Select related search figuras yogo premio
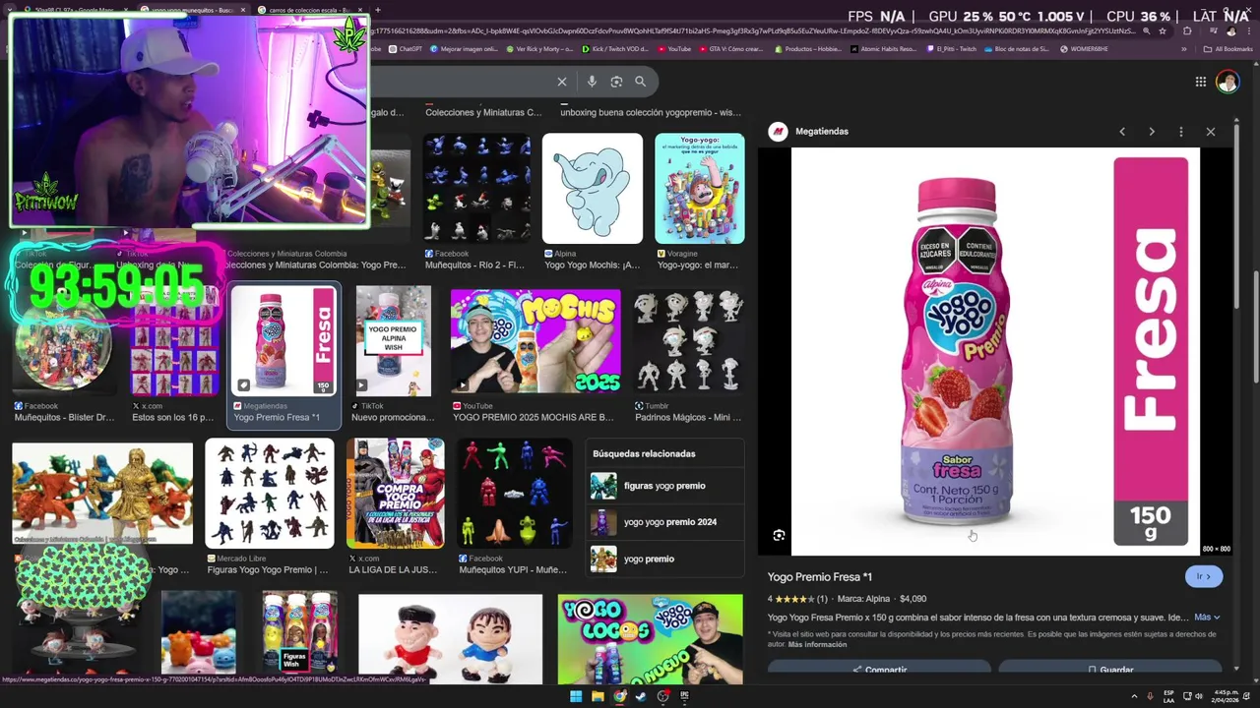Image resolution: width=1260 pixels, height=708 pixels. tap(664, 486)
